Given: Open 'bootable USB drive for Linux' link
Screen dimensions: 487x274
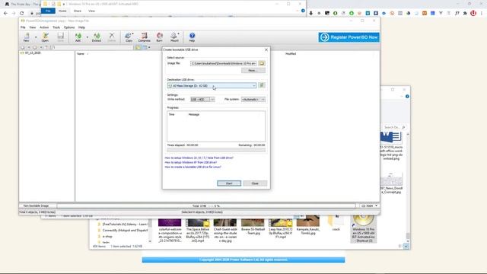Looking at the screenshot, I should (193, 167).
